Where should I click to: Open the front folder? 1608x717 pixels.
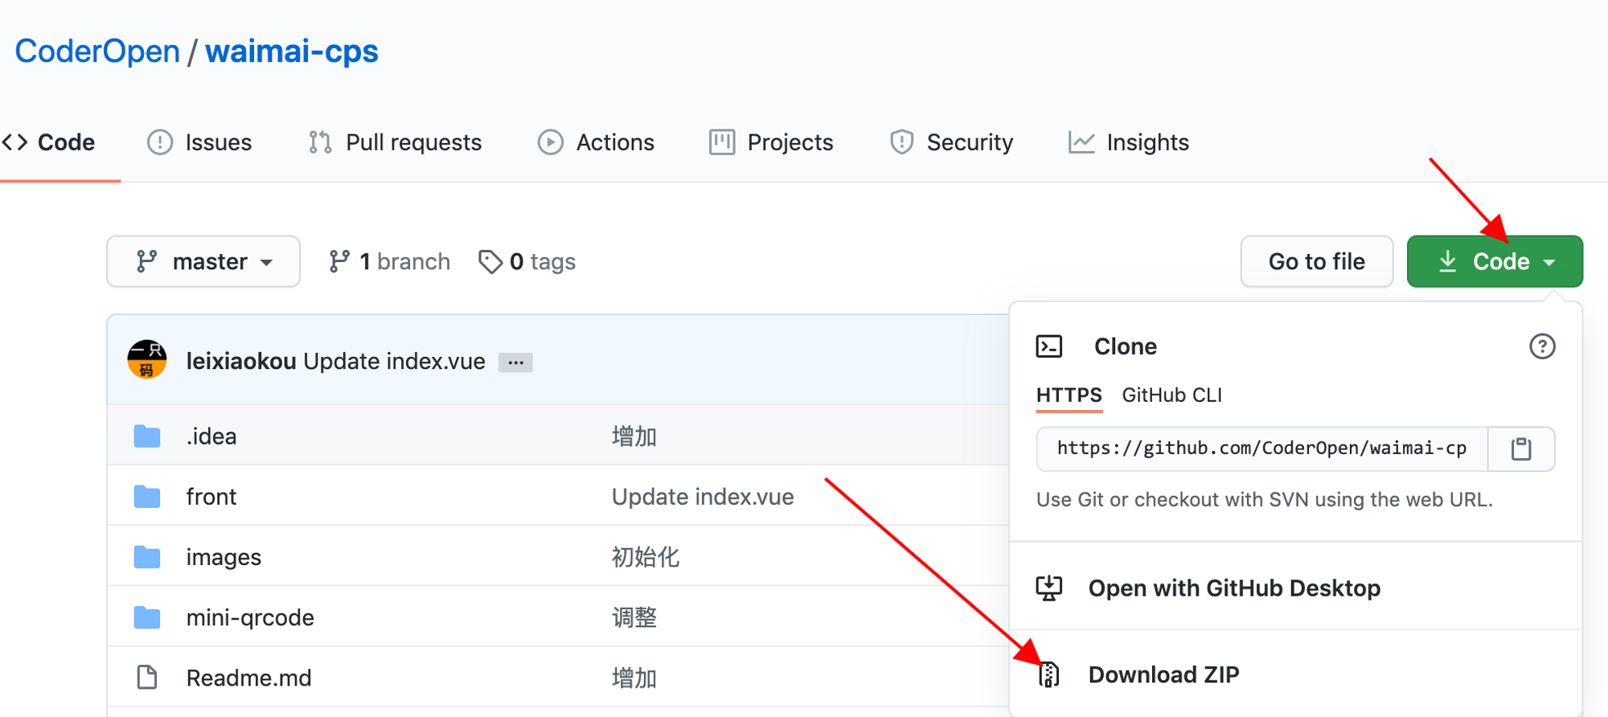click(211, 497)
